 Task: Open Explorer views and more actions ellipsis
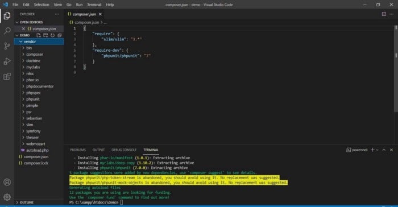[57, 14]
